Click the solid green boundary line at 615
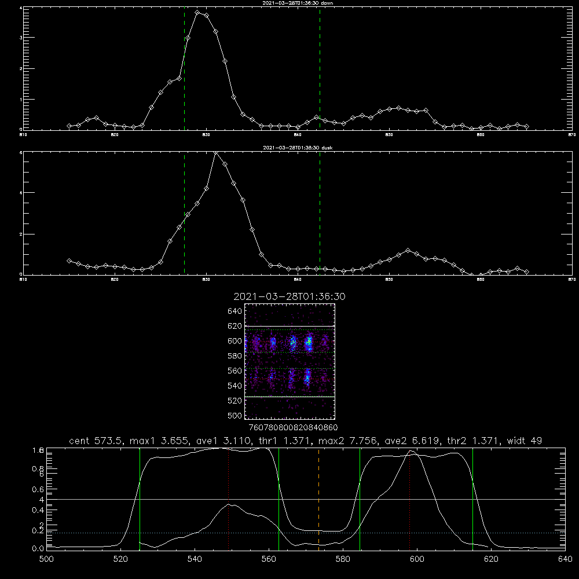 point(472,499)
